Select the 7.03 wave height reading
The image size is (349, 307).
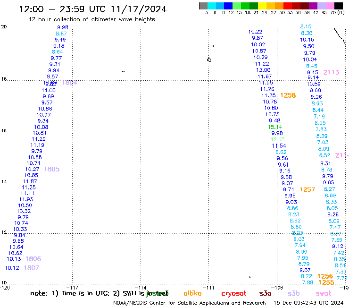coord(323,142)
